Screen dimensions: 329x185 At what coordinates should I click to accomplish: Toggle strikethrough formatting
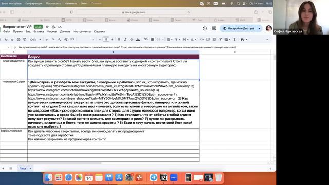(132, 39)
